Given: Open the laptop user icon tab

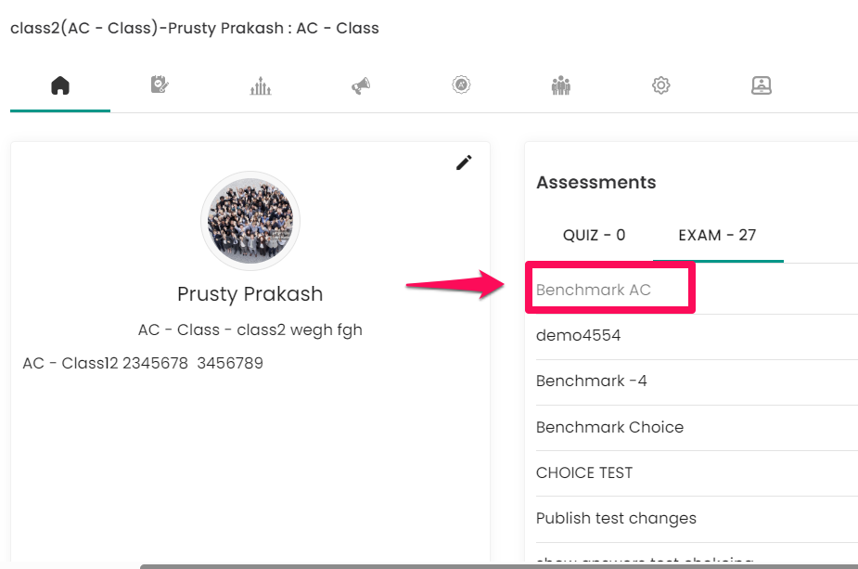Looking at the screenshot, I should pos(762,85).
